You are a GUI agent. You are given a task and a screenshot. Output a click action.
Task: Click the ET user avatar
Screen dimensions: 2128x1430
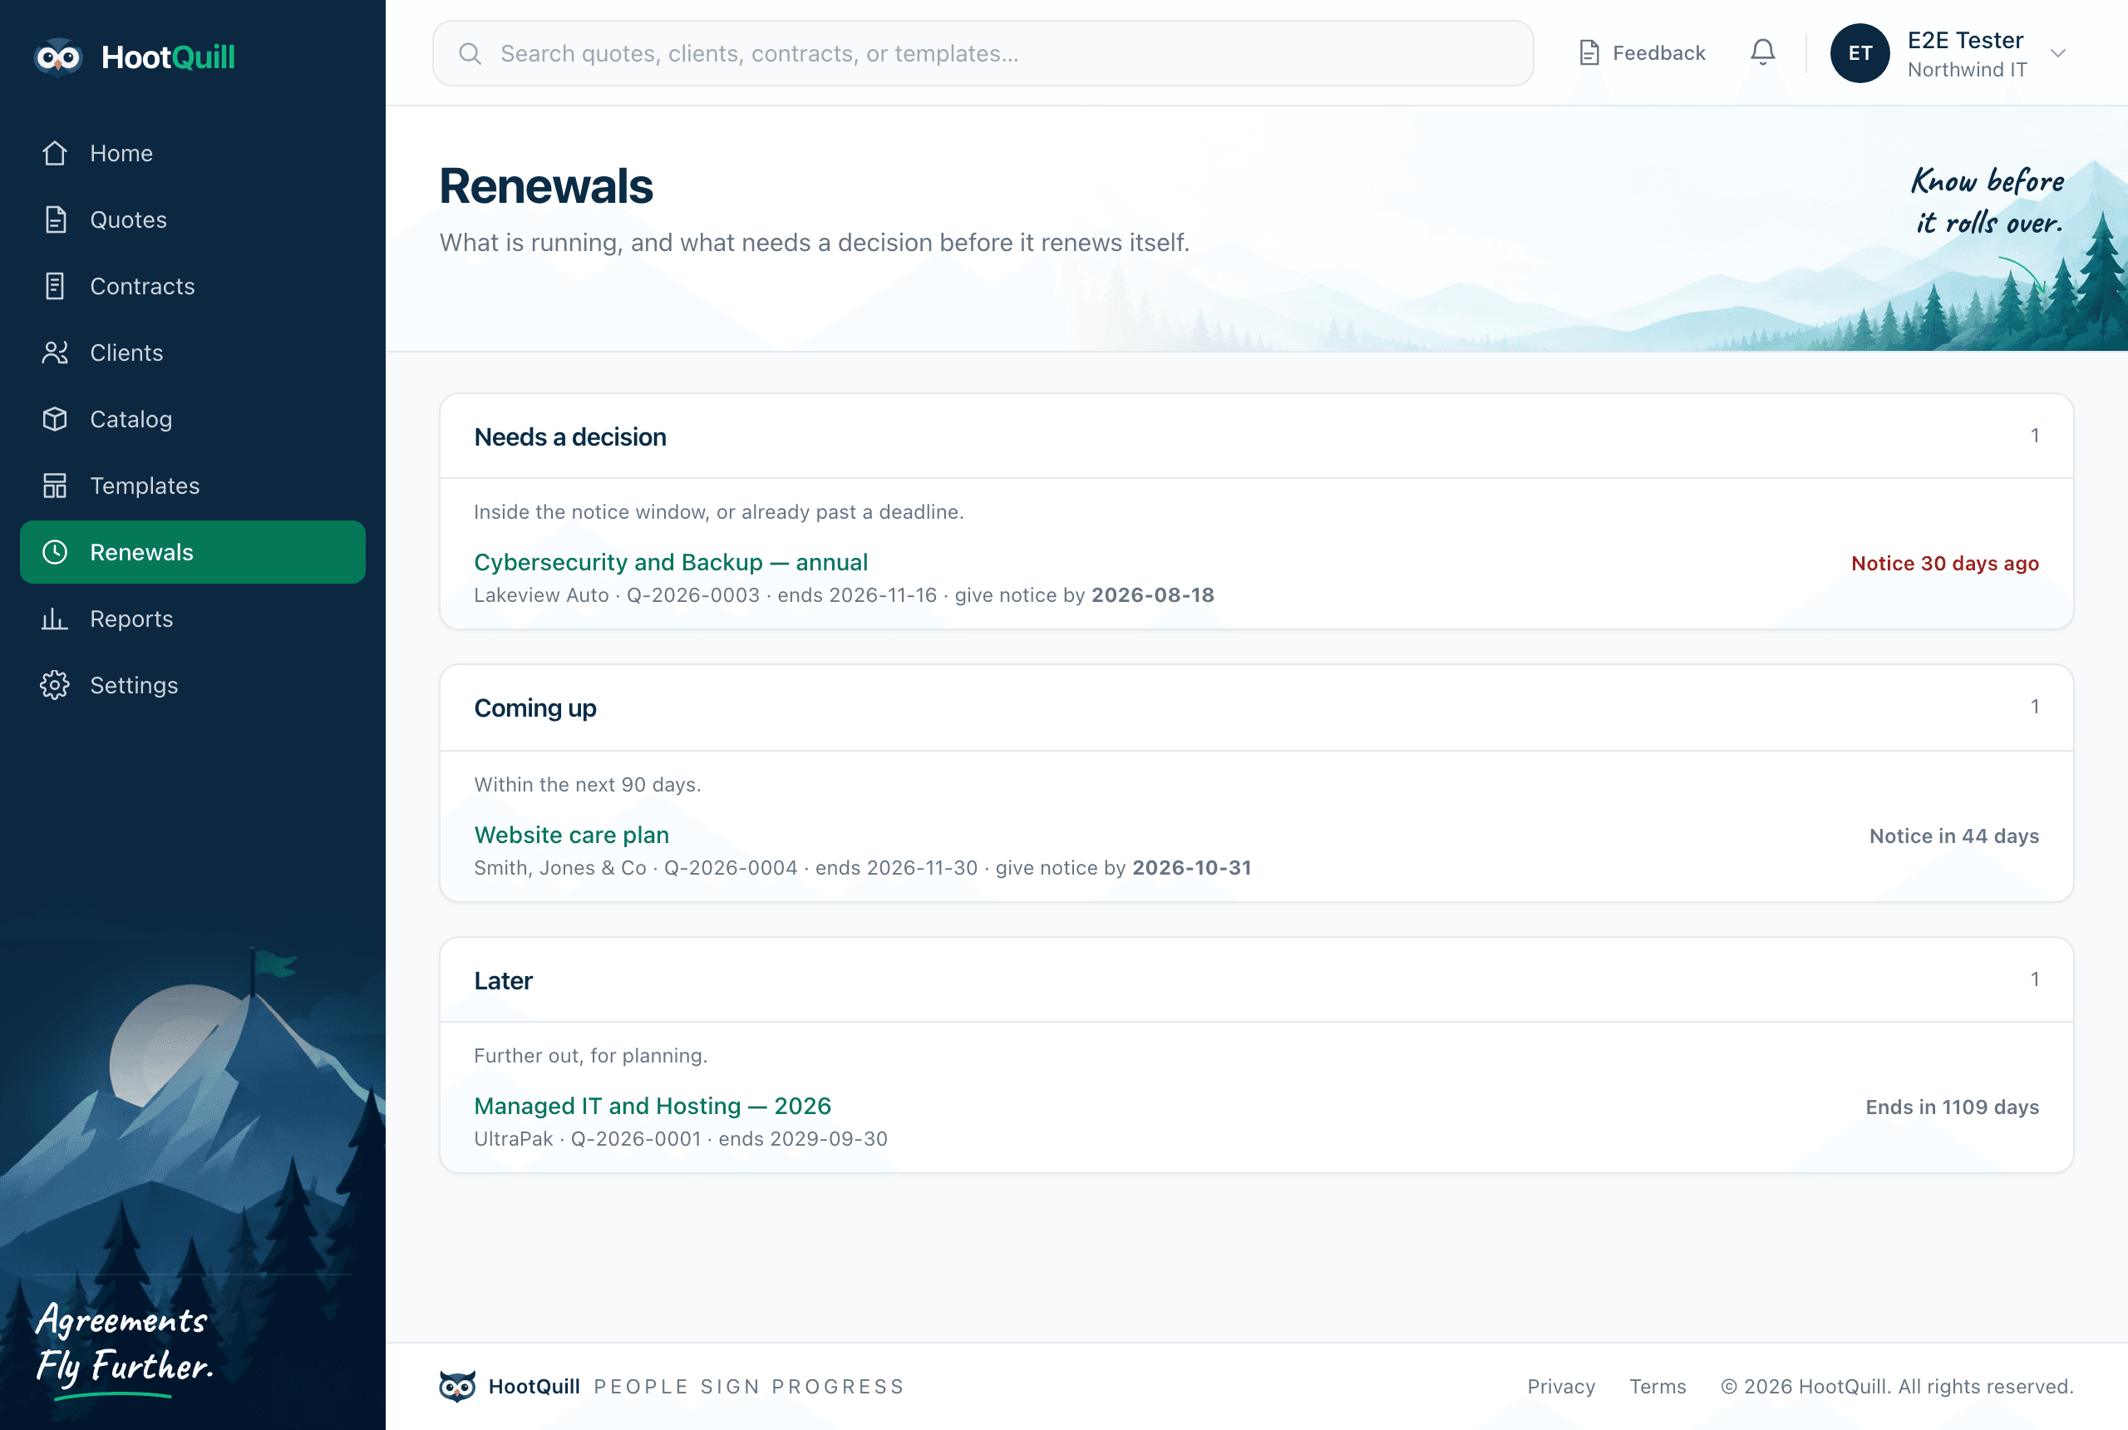coord(1860,53)
